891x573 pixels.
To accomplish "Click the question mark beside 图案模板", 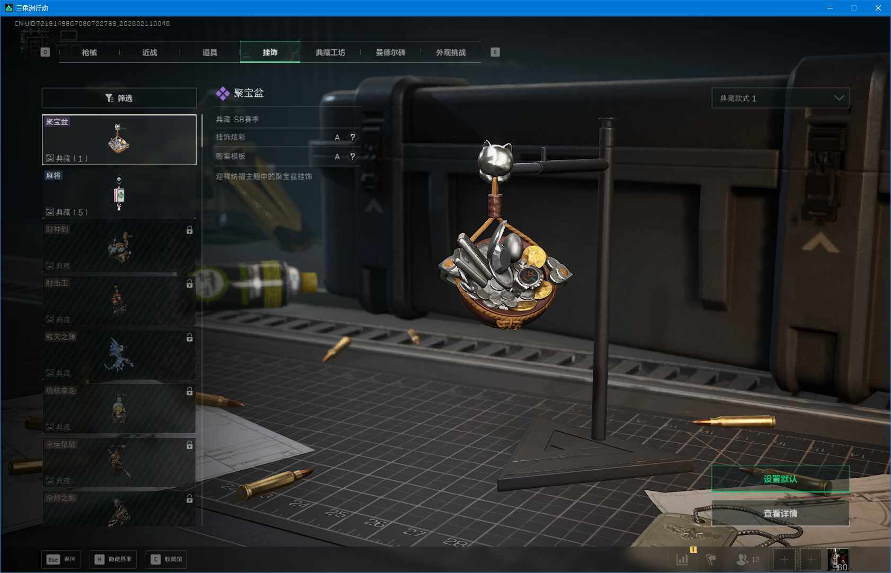I will 352,157.
